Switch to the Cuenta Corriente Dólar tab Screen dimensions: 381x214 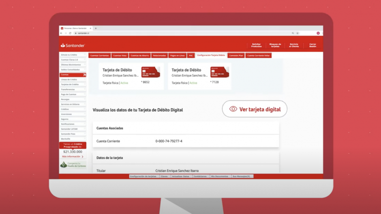click(x=259, y=55)
